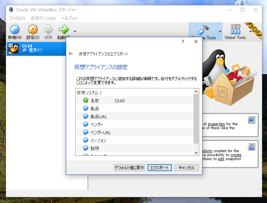Click the エクスポート button
The width and height of the screenshot is (267, 203).
click(x=160, y=168)
